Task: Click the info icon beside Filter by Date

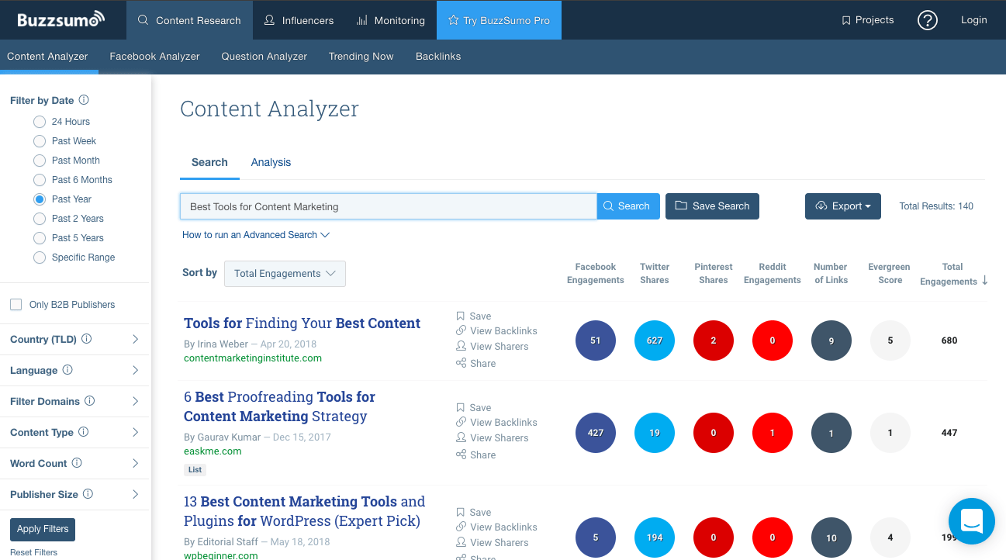Action: 85,100
